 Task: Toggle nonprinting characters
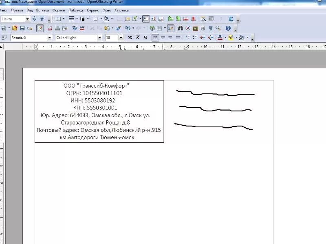click(210, 28)
